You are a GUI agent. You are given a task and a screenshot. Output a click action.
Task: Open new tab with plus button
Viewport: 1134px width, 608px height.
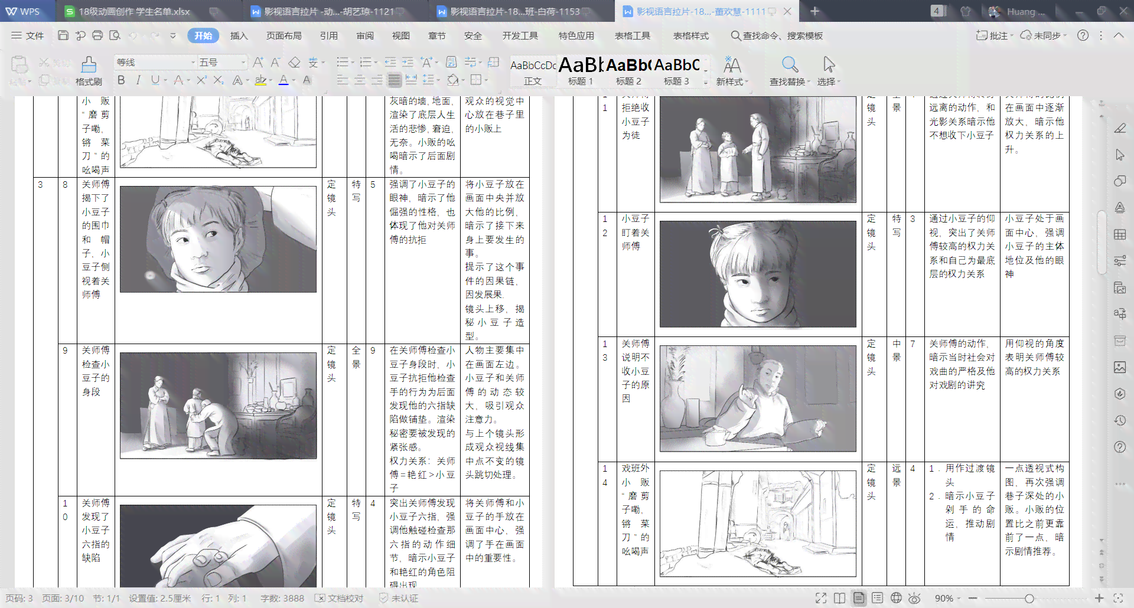click(x=814, y=11)
